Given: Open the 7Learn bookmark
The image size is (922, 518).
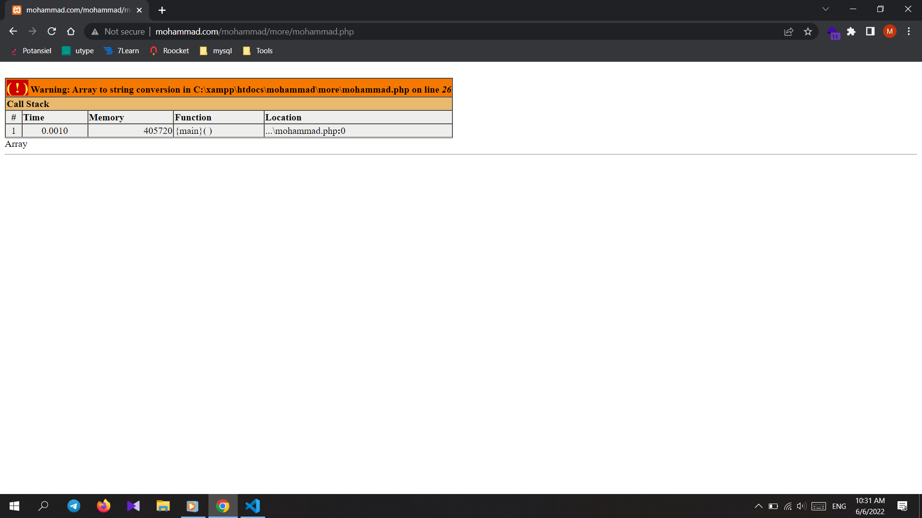Looking at the screenshot, I should click(121, 51).
